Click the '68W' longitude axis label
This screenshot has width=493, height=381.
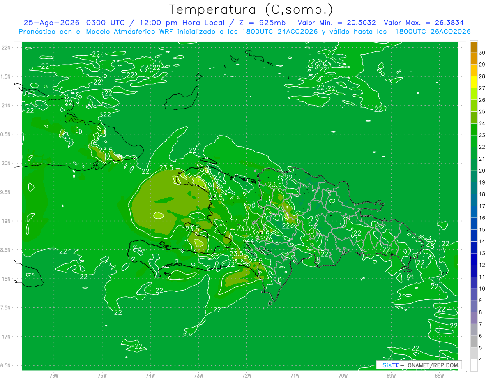439,375
